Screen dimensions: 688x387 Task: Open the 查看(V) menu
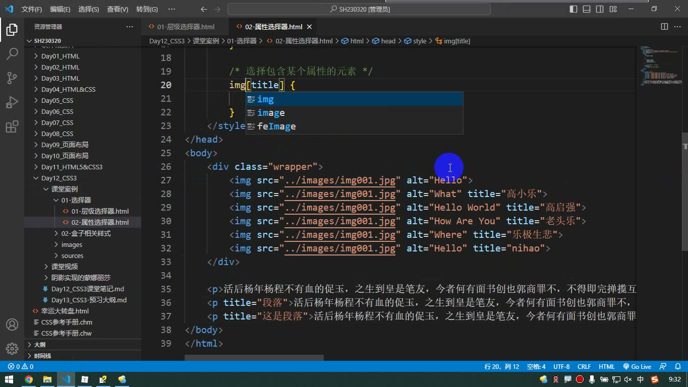[x=118, y=9]
